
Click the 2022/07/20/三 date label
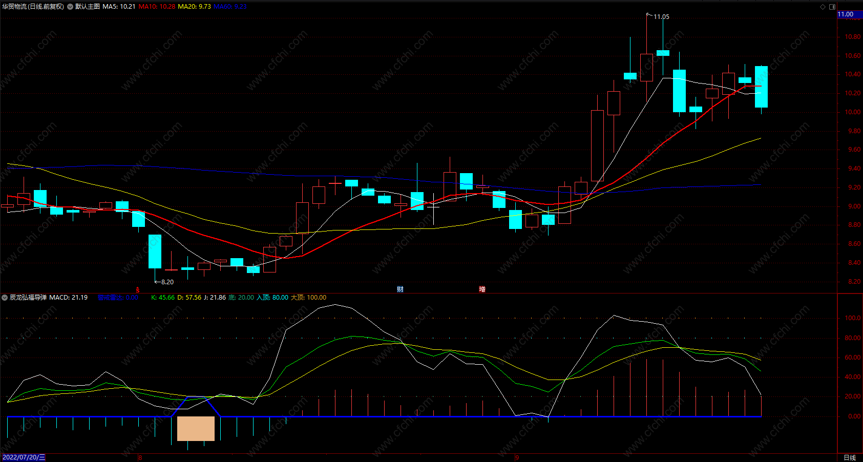coord(24,457)
